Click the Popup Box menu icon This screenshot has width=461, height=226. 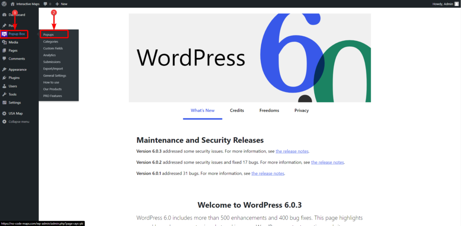[x=4, y=34]
